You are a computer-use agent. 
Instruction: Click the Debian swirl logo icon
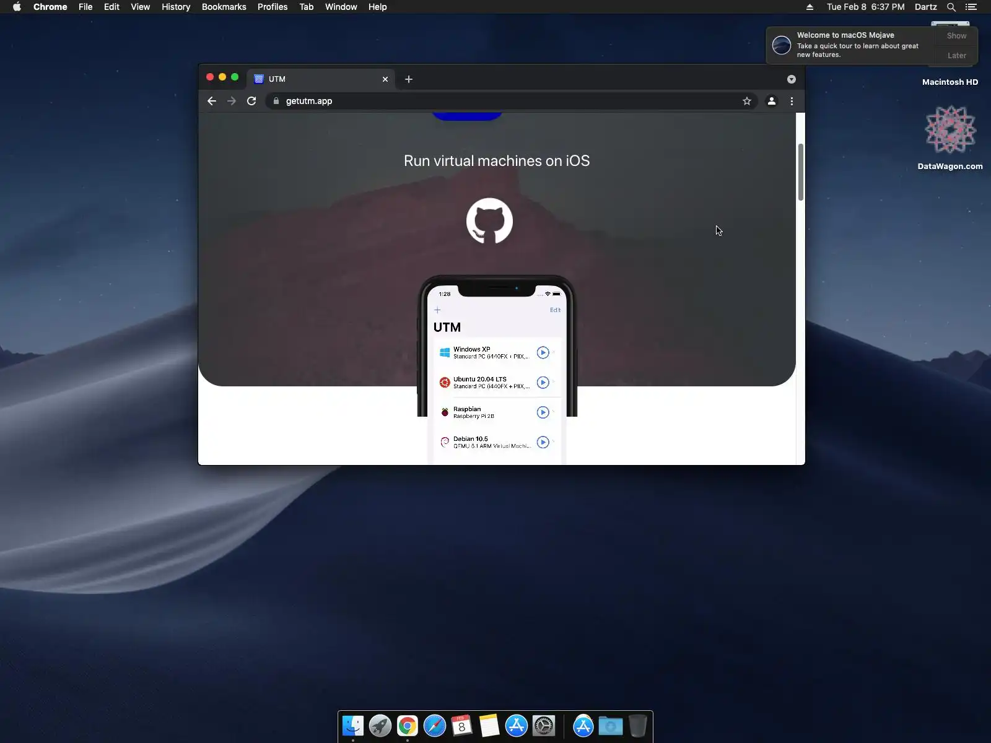[x=445, y=442]
